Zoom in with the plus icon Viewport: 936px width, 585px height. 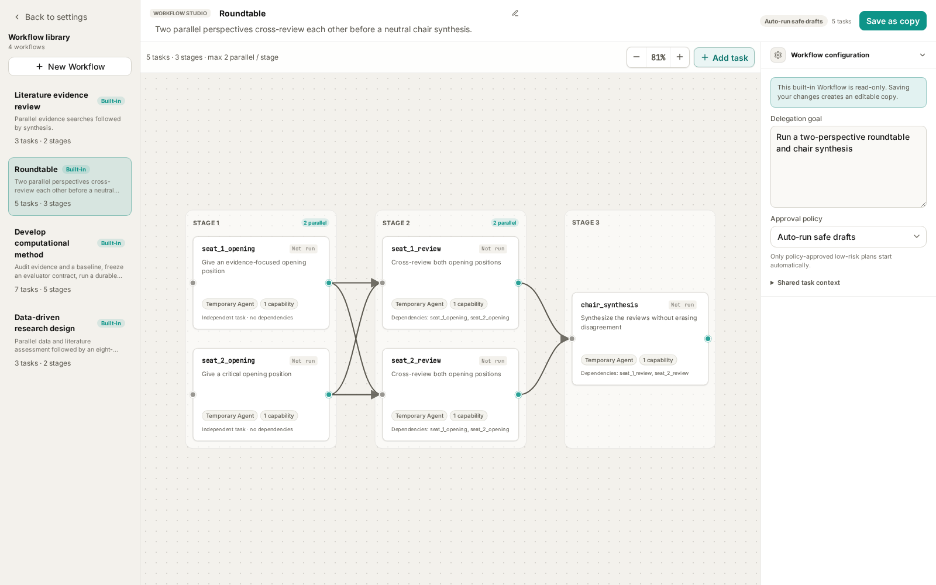point(680,57)
